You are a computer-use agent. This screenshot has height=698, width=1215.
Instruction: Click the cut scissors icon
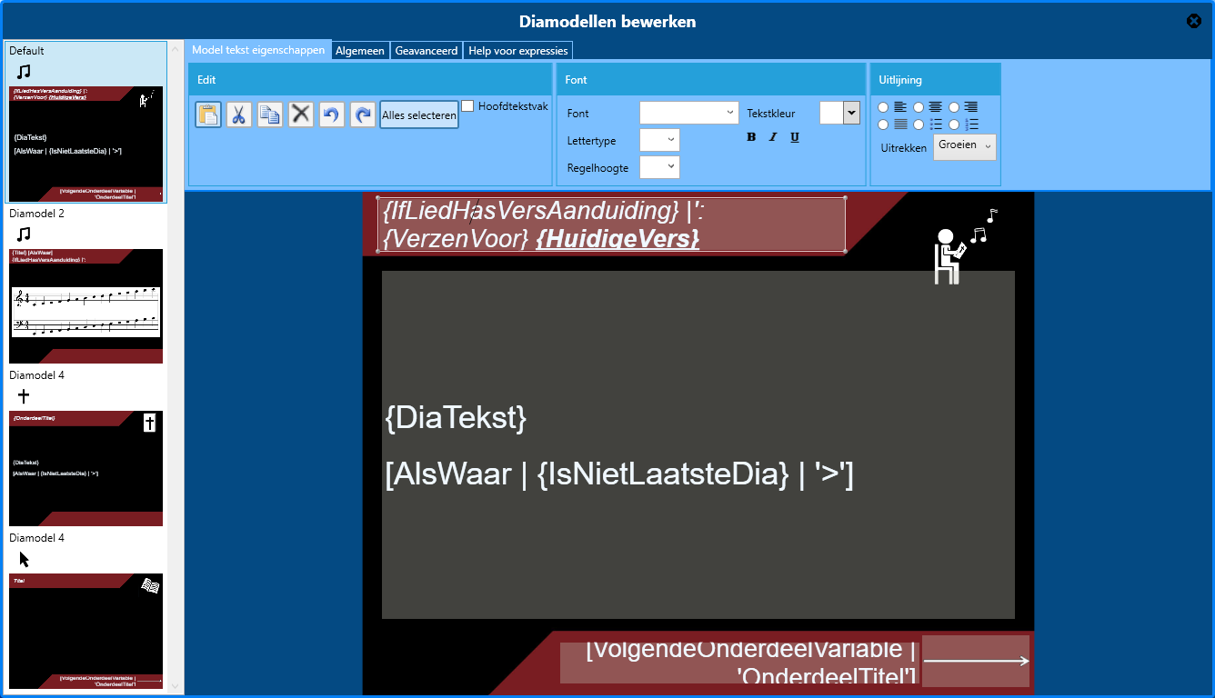click(x=239, y=115)
